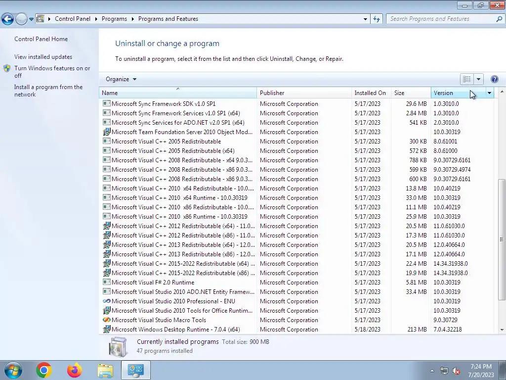Open address bar previous locations dropdown
Image resolution: width=506 pixels, height=380 pixels.
click(x=365, y=19)
